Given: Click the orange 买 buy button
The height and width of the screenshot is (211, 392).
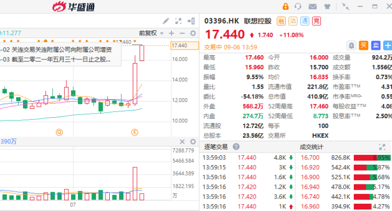Looking at the screenshot, I should [363, 45].
